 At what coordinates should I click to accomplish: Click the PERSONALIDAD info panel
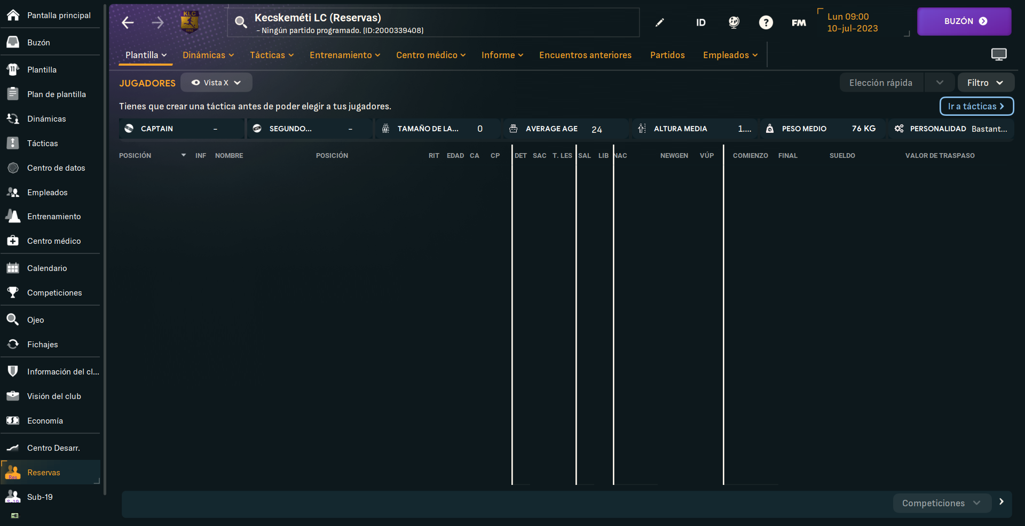tap(951, 129)
